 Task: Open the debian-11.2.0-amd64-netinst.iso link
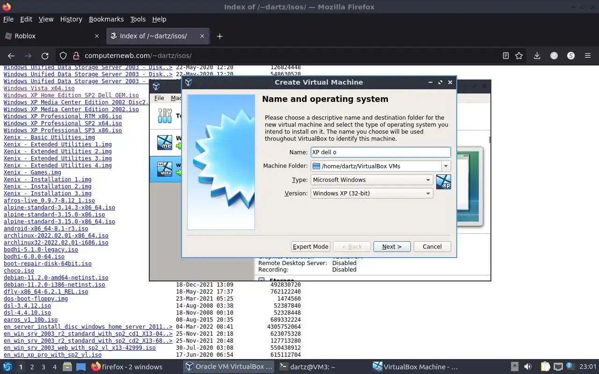point(56,278)
